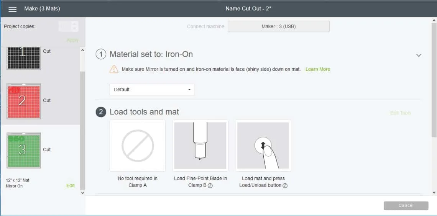
Task: Select mat 1 black thumbnail
Action: pyautogui.click(x=24, y=58)
